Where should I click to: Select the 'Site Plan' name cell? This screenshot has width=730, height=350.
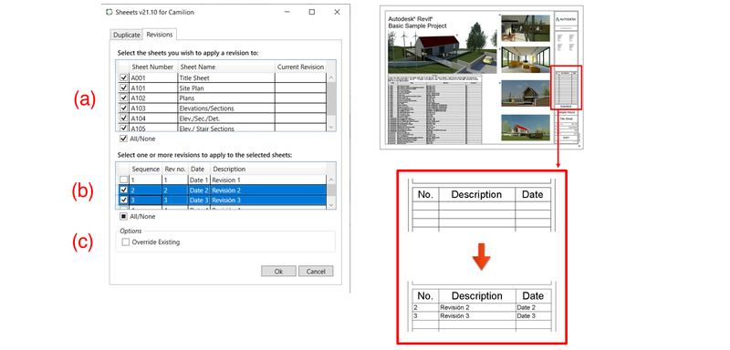coord(225,88)
